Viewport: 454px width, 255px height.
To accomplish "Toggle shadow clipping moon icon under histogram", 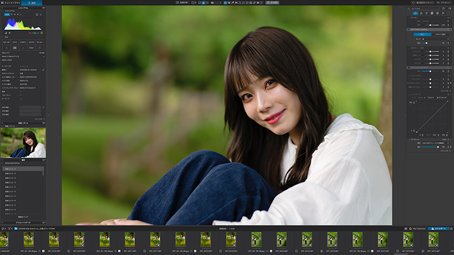I will click(x=6, y=33).
